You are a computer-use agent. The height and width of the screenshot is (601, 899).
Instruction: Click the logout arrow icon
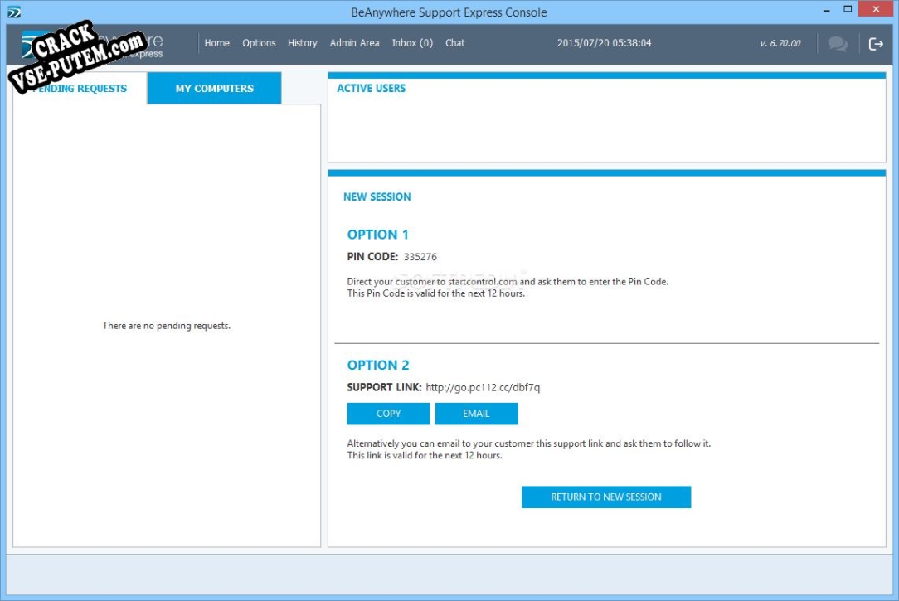tap(876, 44)
